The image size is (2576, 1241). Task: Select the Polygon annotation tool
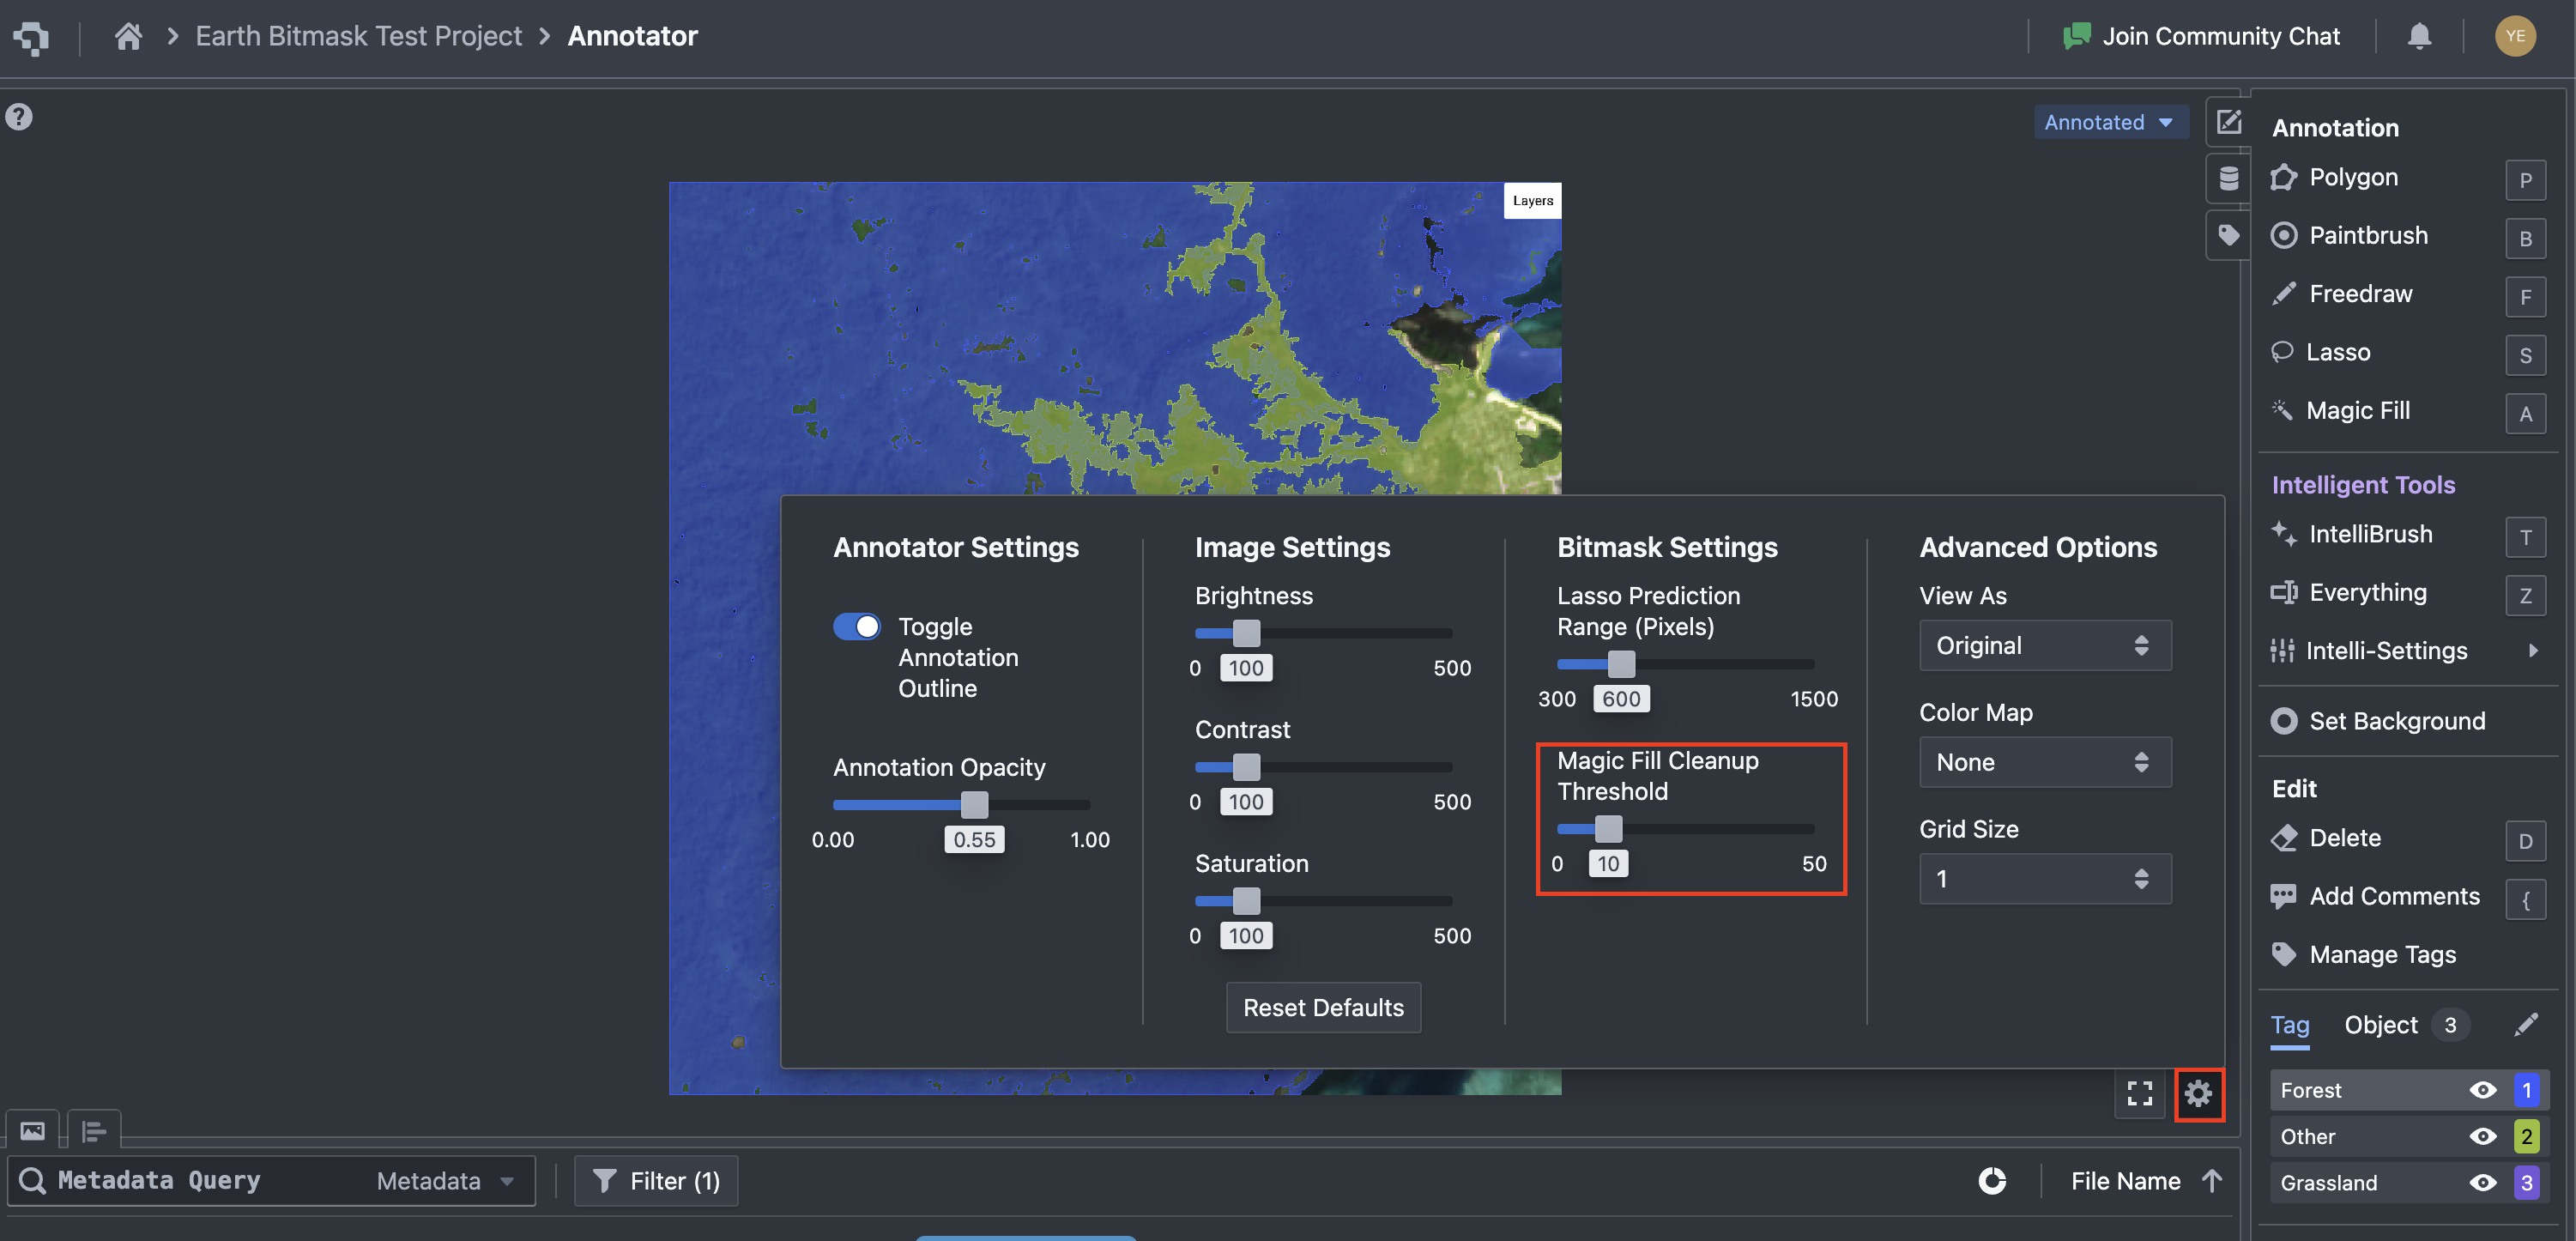tap(2351, 178)
